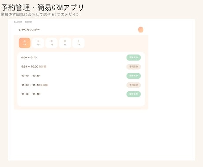The width and height of the screenshot is (203, 167).
Task: Select the day 15 date chip
Action: click(x=38, y=43)
